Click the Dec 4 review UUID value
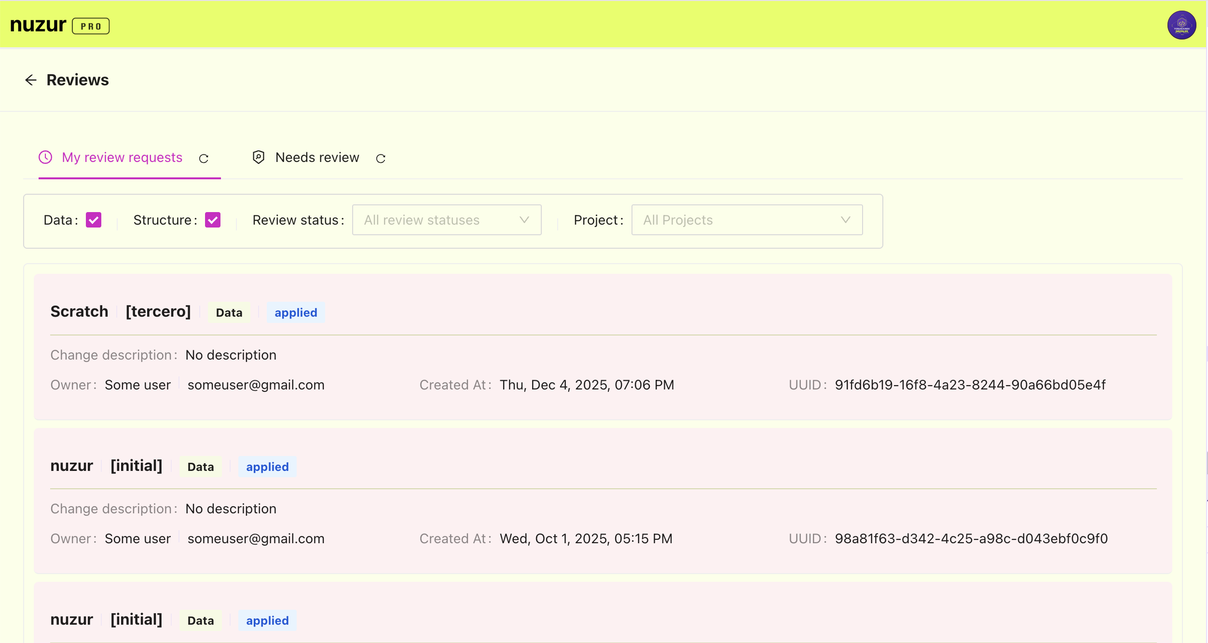Screen dimensions: 1208x643 [x=970, y=385]
